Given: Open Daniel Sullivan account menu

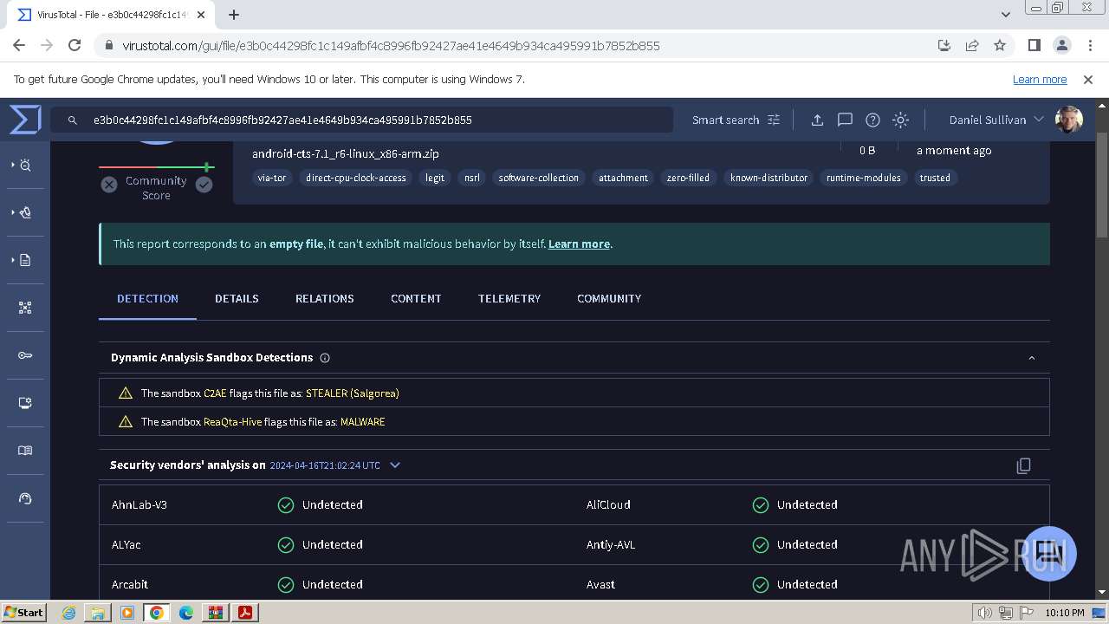Looking at the screenshot, I should click(996, 120).
